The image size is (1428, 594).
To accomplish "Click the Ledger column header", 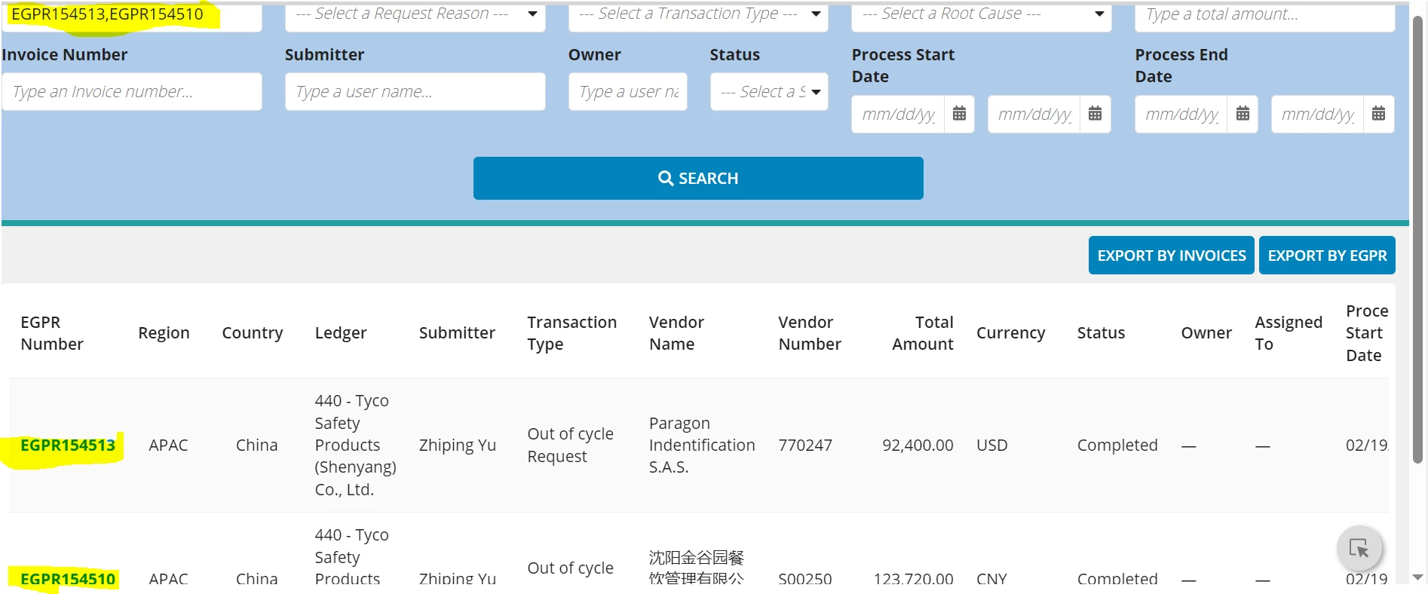I will (341, 333).
